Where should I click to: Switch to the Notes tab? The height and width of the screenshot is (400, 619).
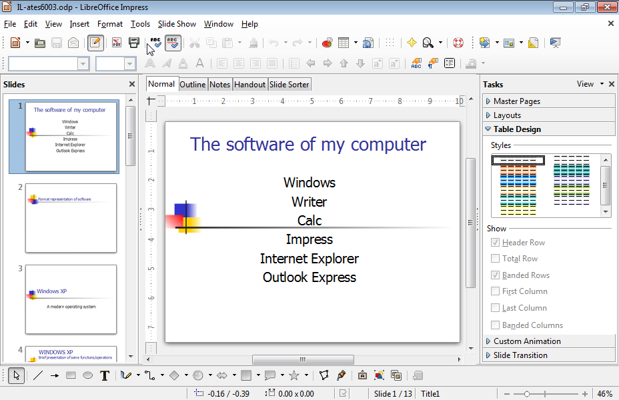coord(219,85)
